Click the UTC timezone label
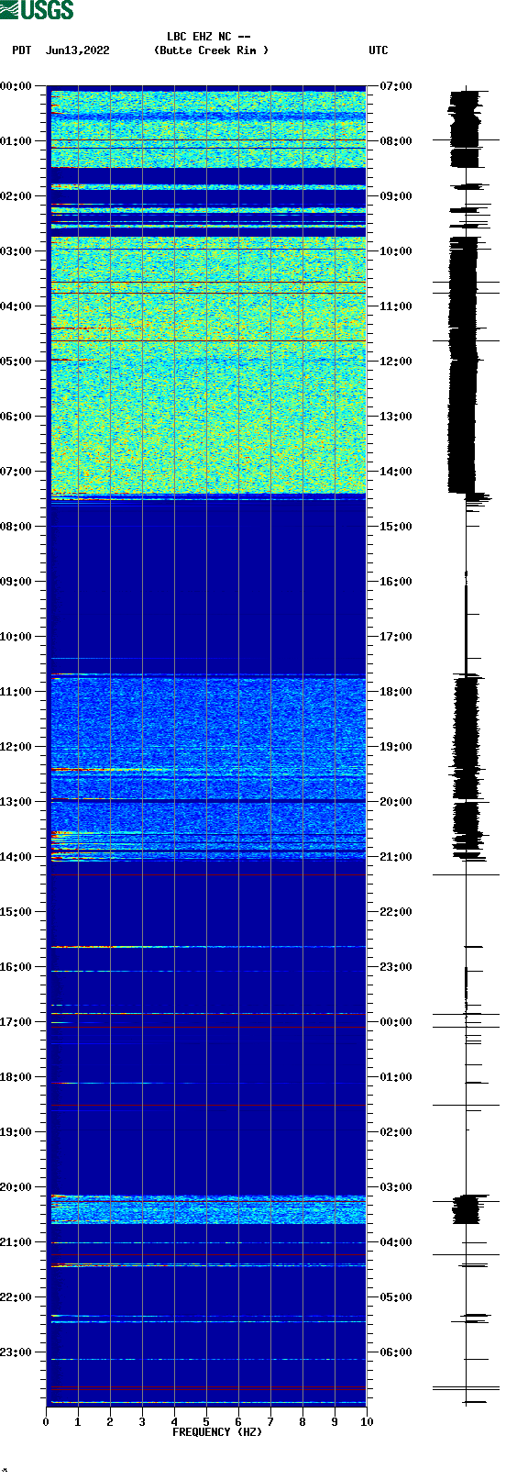Screen dimensions: 506x1480 tap(379, 50)
